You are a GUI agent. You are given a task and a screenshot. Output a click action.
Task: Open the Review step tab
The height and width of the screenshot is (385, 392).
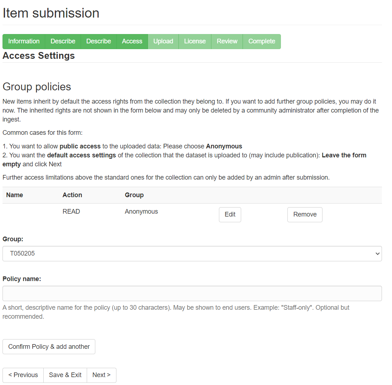point(227,42)
